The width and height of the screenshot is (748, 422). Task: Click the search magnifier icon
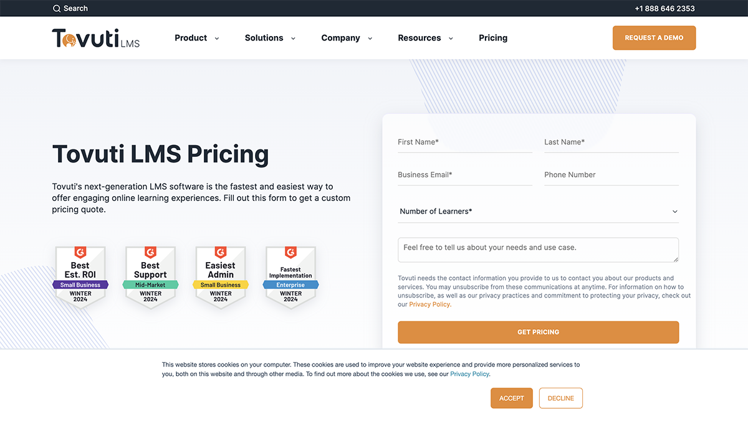58,8
